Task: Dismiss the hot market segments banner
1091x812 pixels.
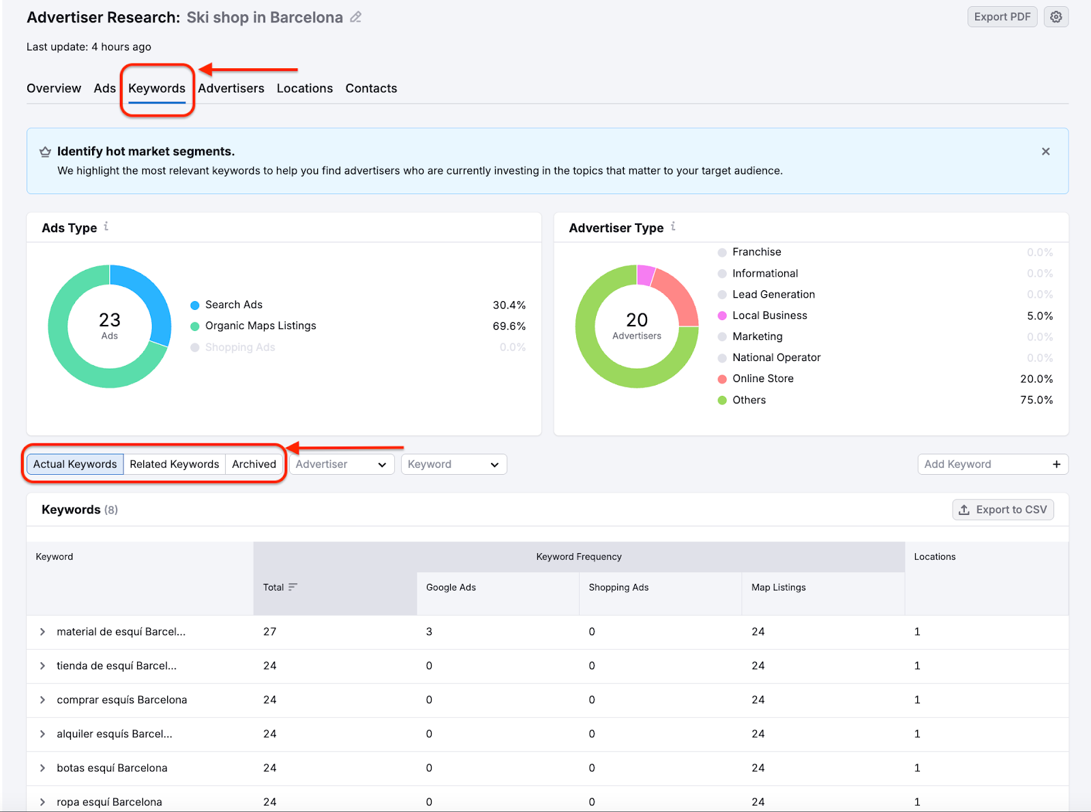Action: (x=1045, y=151)
